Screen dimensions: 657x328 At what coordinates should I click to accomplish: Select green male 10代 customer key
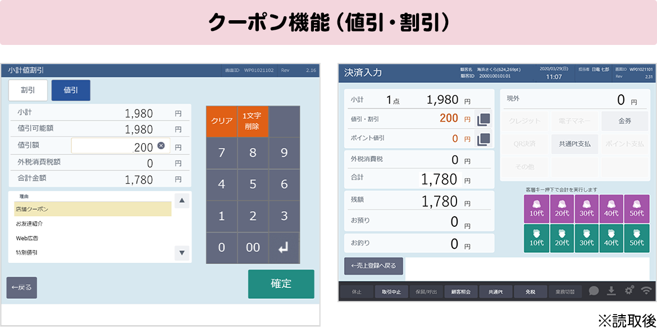point(536,238)
